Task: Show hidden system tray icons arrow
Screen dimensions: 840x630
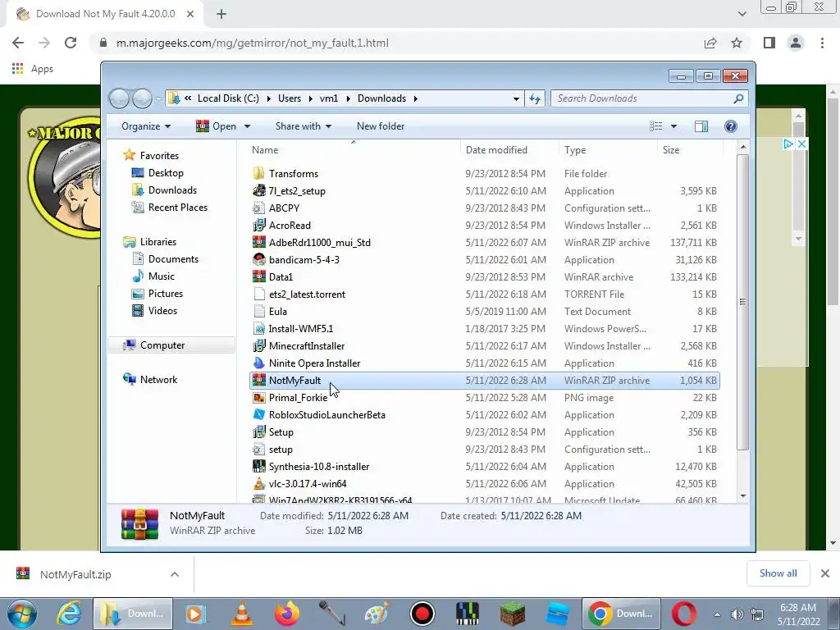Action: coord(717,614)
